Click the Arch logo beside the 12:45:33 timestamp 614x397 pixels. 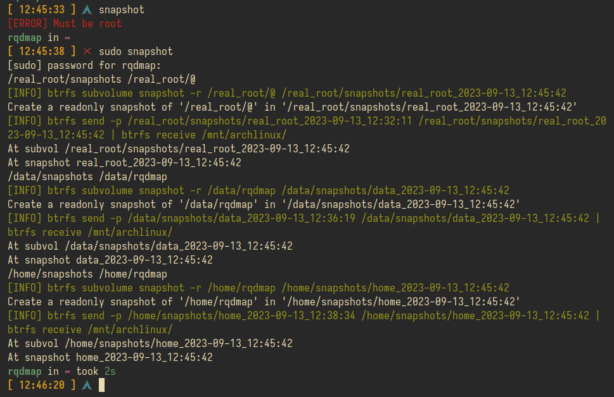click(87, 9)
